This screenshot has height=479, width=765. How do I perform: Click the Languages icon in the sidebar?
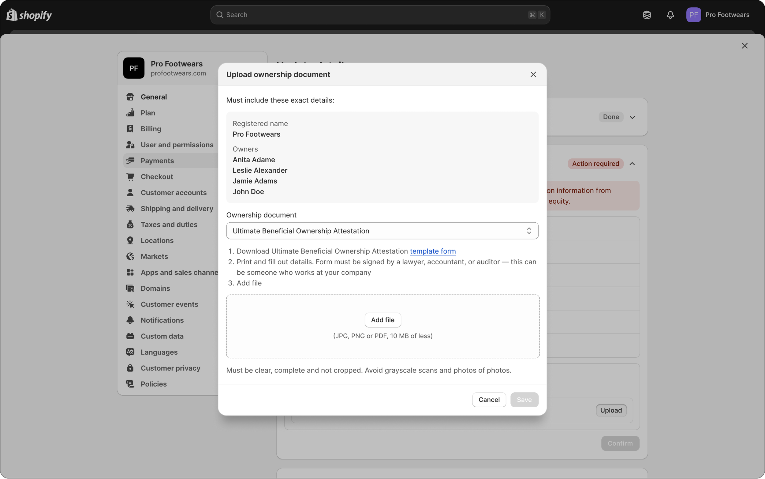[130, 352]
